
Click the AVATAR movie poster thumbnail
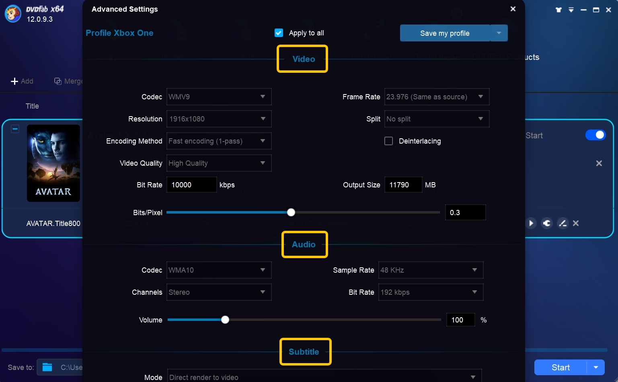[53, 163]
